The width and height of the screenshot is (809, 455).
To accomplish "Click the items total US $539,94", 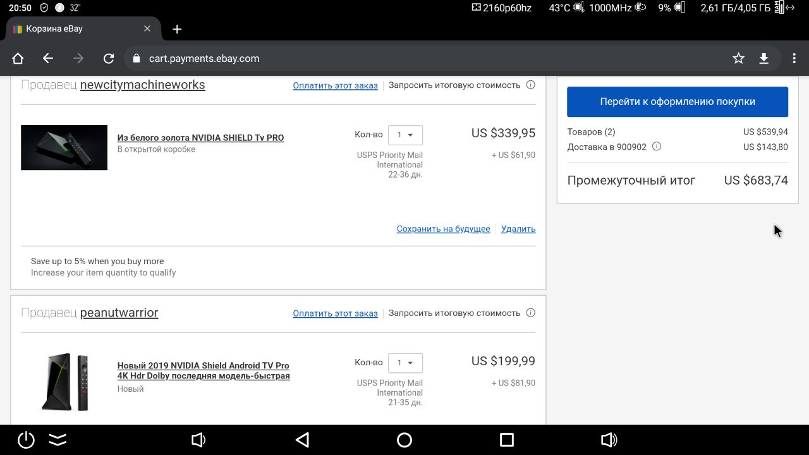I will coord(765,131).
